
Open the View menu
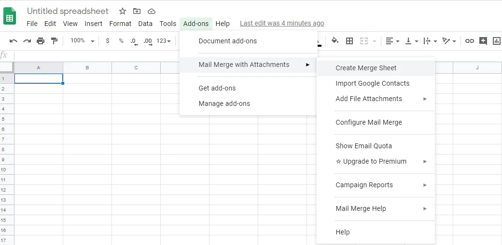(x=70, y=24)
